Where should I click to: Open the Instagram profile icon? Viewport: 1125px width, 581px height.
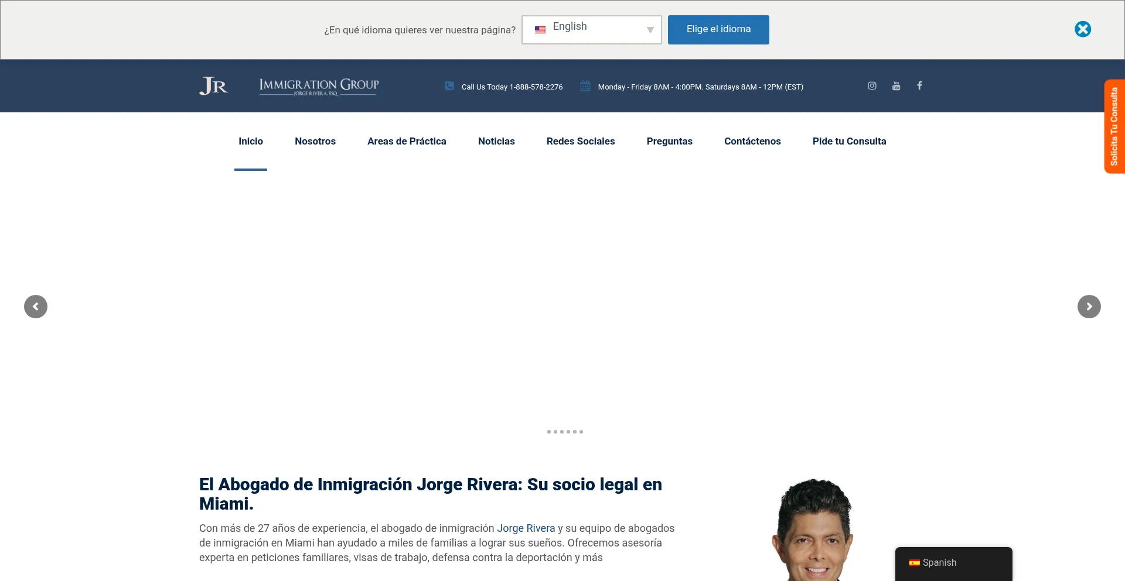(x=872, y=85)
